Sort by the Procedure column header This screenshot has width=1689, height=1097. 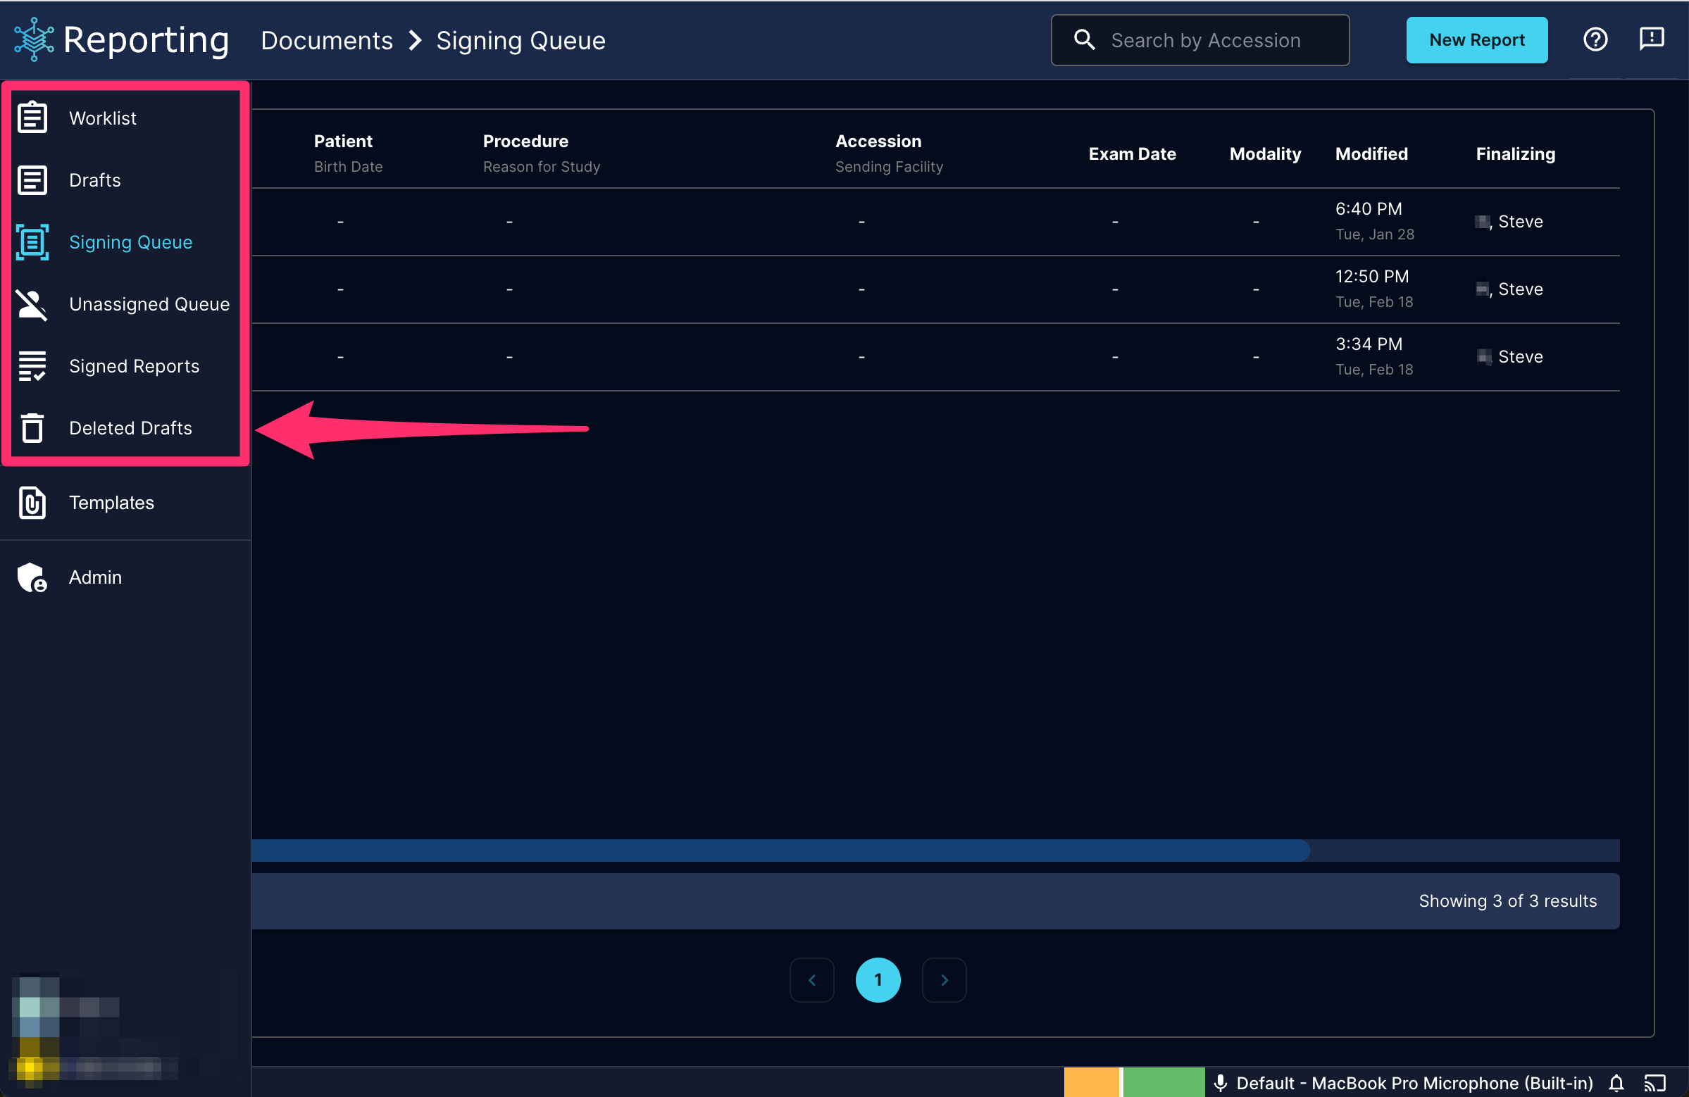point(526,142)
